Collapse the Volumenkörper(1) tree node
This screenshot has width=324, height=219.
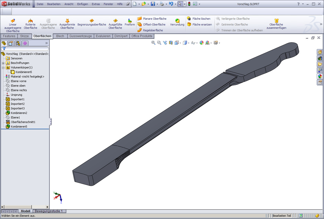click(x=3, y=68)
